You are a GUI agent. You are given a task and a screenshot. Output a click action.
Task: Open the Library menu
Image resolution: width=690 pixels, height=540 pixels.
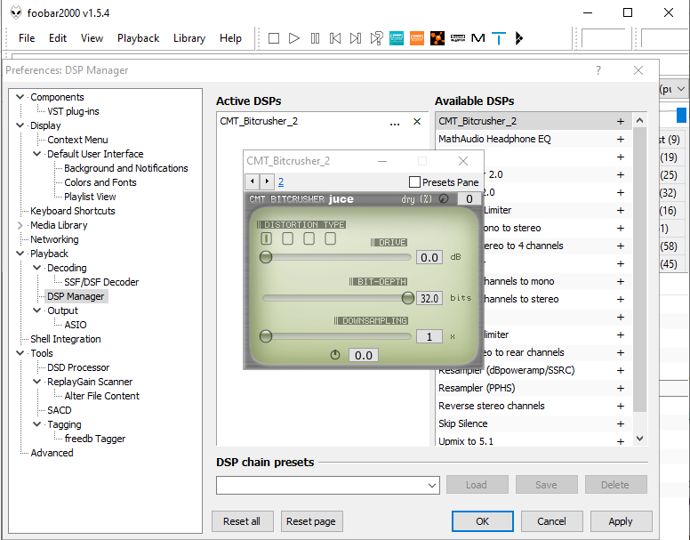tap(189, 38)
